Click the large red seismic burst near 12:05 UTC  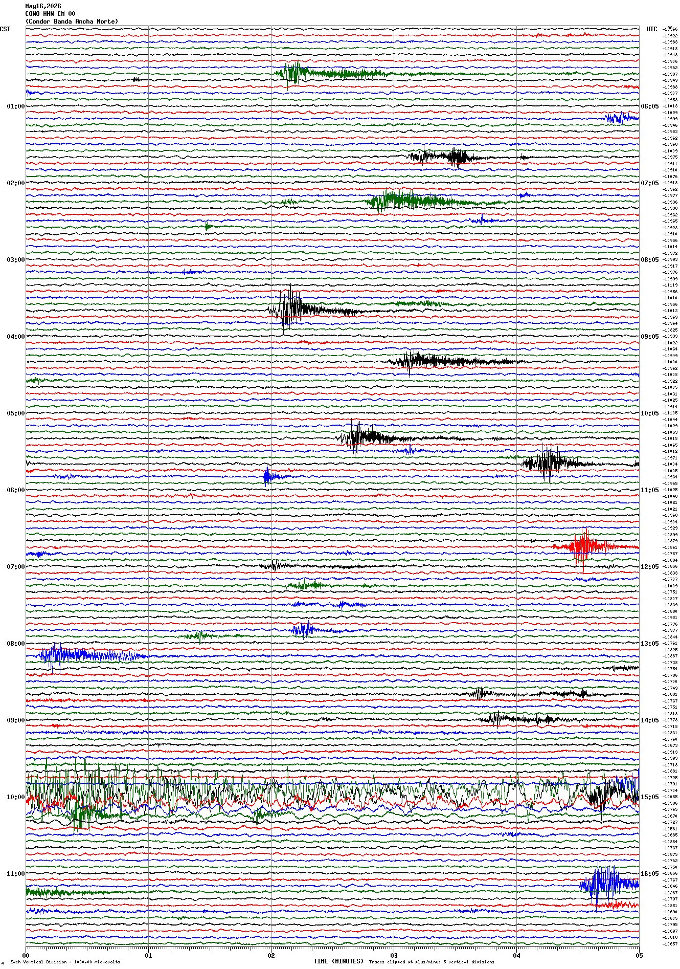coord(583,547)
